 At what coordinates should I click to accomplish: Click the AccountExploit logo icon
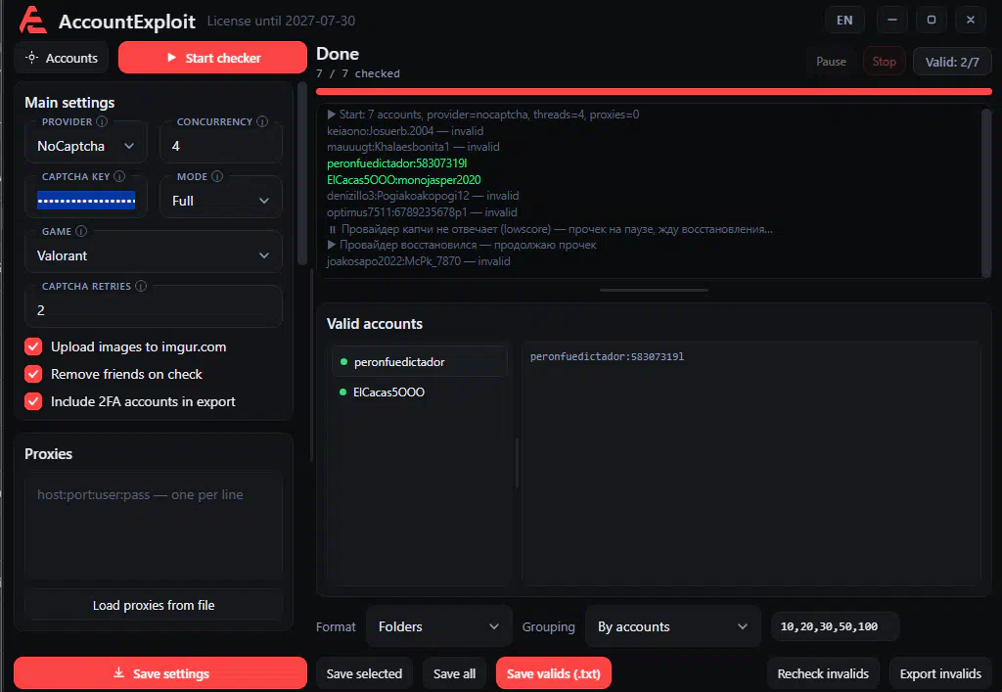tap(33, 20)
